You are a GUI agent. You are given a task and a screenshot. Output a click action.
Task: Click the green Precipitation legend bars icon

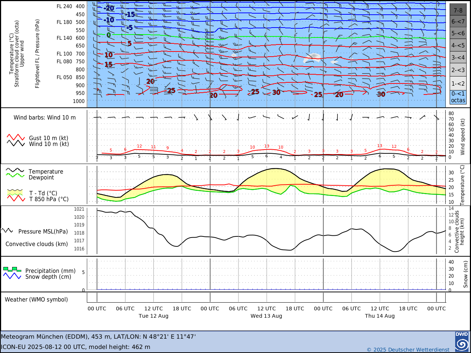12,270
